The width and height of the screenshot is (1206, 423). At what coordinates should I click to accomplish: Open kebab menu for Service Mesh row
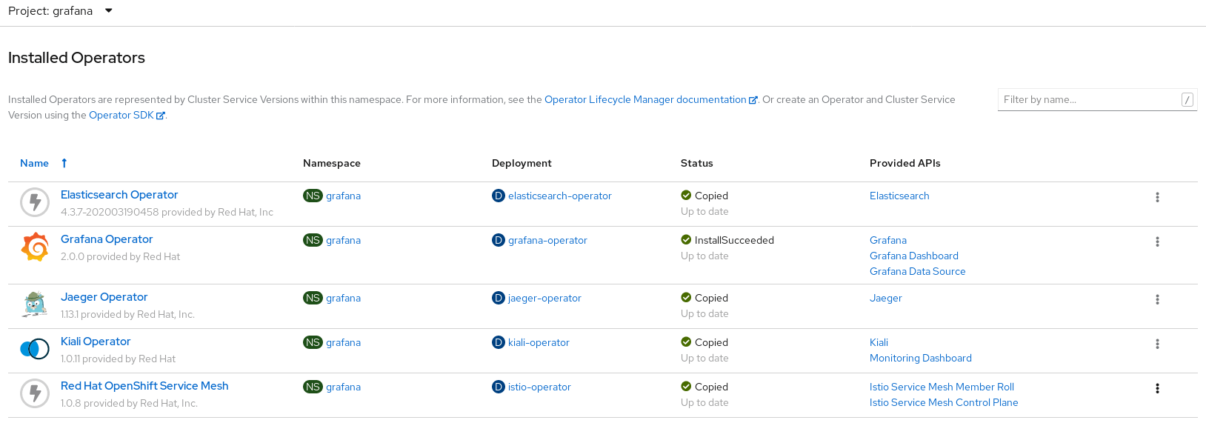(x=1157, y=388)
